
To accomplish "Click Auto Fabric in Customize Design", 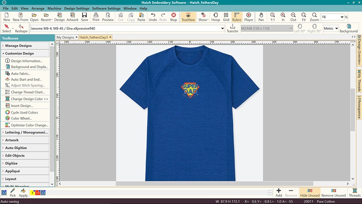I will pyautogui.click(x=20, y=74).
